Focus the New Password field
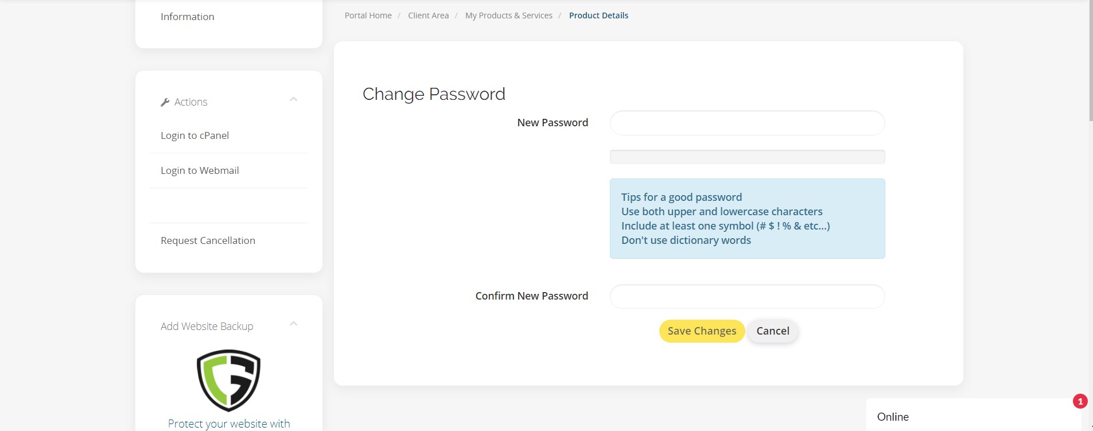Image resolution: width=1093 pixels, height=431 pixels. [747, 123]
